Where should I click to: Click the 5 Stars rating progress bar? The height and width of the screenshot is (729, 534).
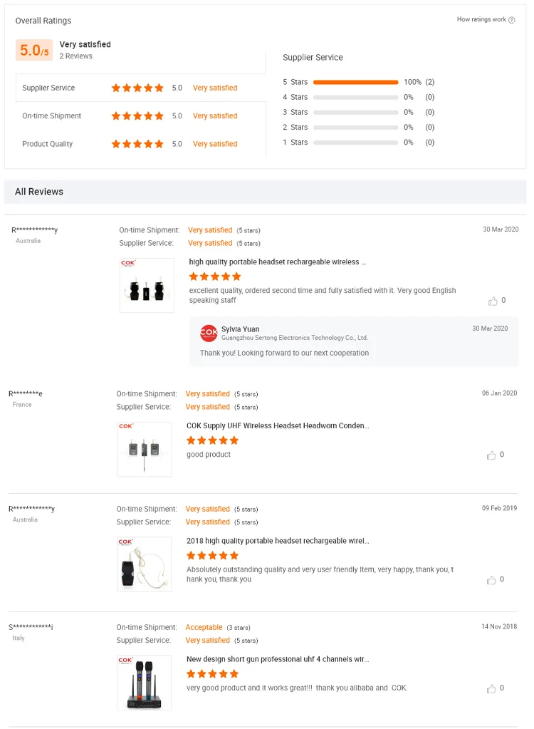pyautogui.click(x=355, y=82)
